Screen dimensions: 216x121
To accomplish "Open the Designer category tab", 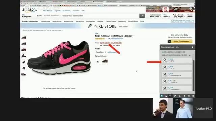I will pyautogui.click(x=100, y=21).
